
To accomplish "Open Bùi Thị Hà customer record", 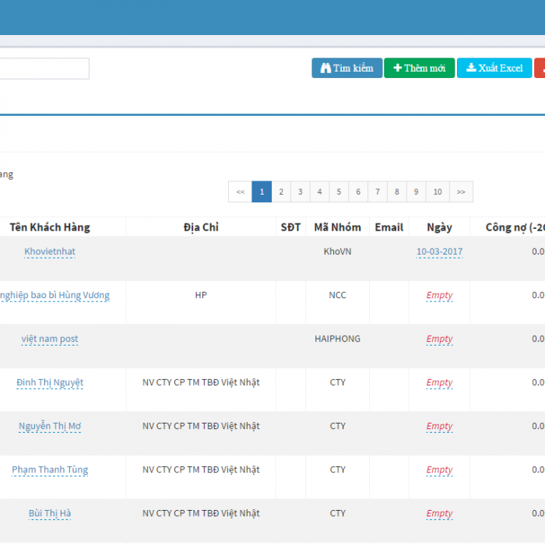I will (50, 513).
